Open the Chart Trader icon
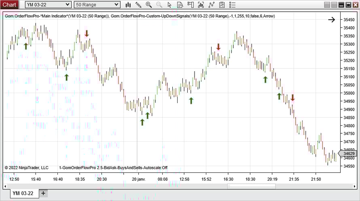 pos(191,5)
